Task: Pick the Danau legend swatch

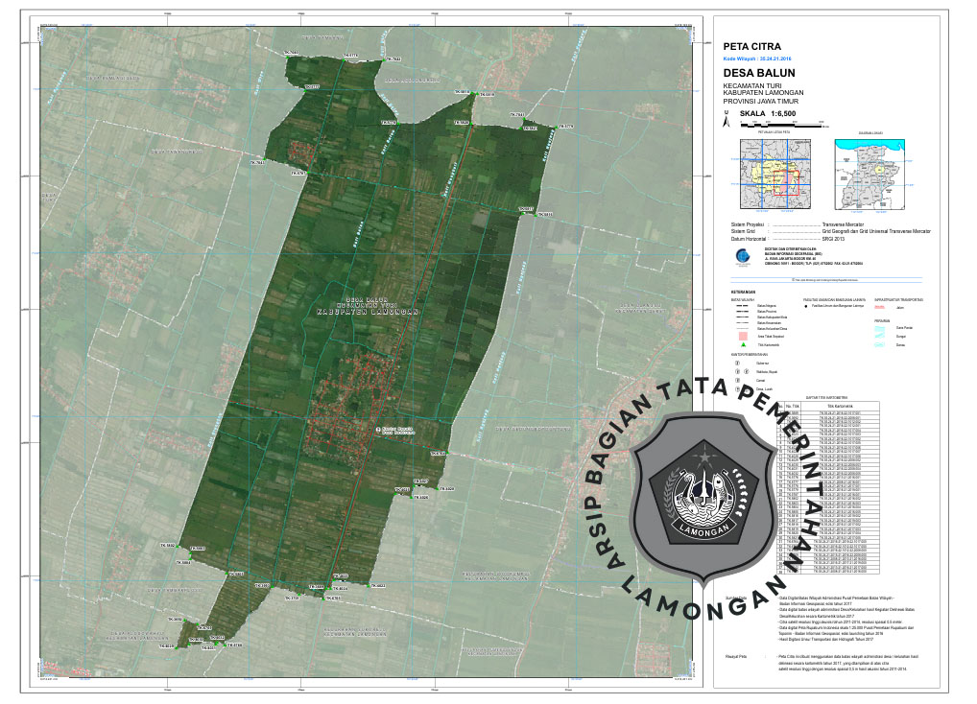Action: point(880,345)
